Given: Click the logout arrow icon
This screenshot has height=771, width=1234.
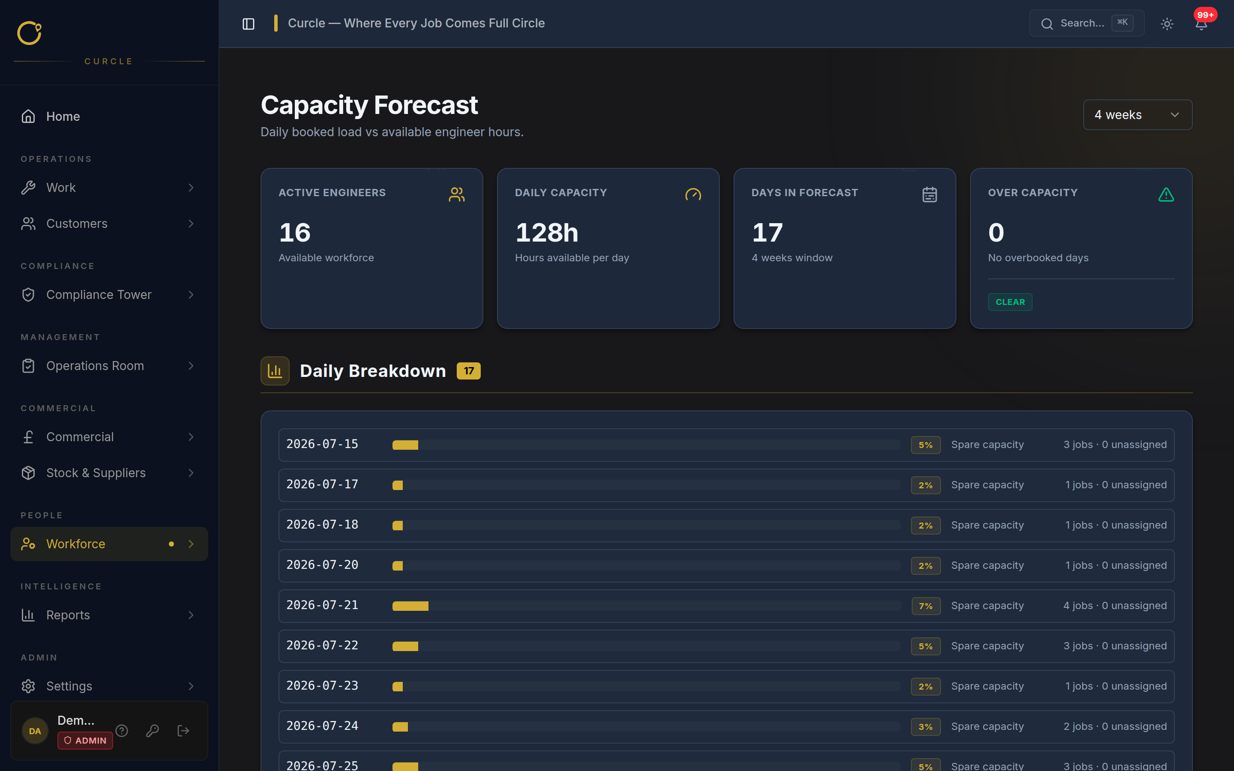Looking at the screenshot, I should coord(183,731).
